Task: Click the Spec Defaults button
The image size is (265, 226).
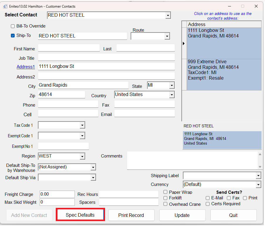Action: (x=80, y=215)
